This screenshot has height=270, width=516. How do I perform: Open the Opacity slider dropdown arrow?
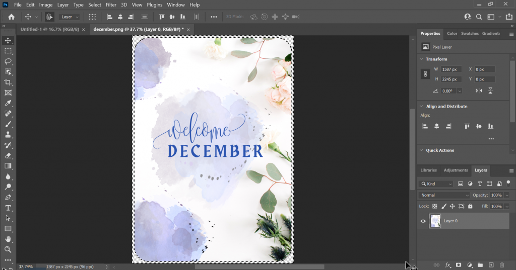507,195
